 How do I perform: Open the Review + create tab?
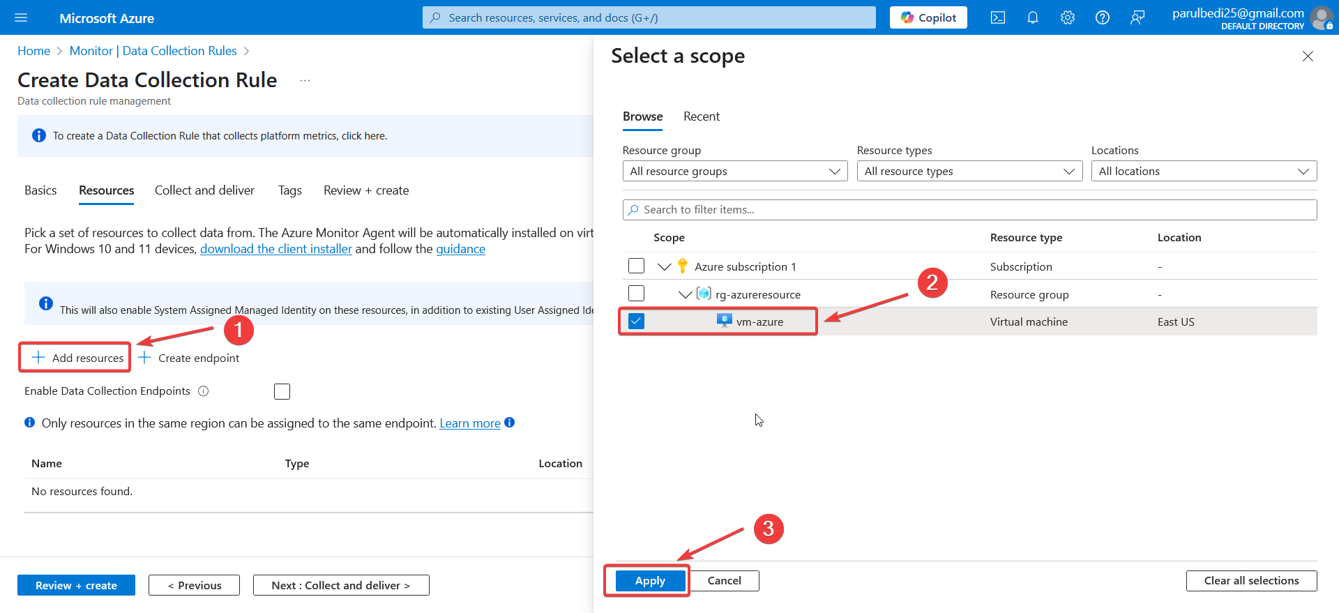[366, 190]
